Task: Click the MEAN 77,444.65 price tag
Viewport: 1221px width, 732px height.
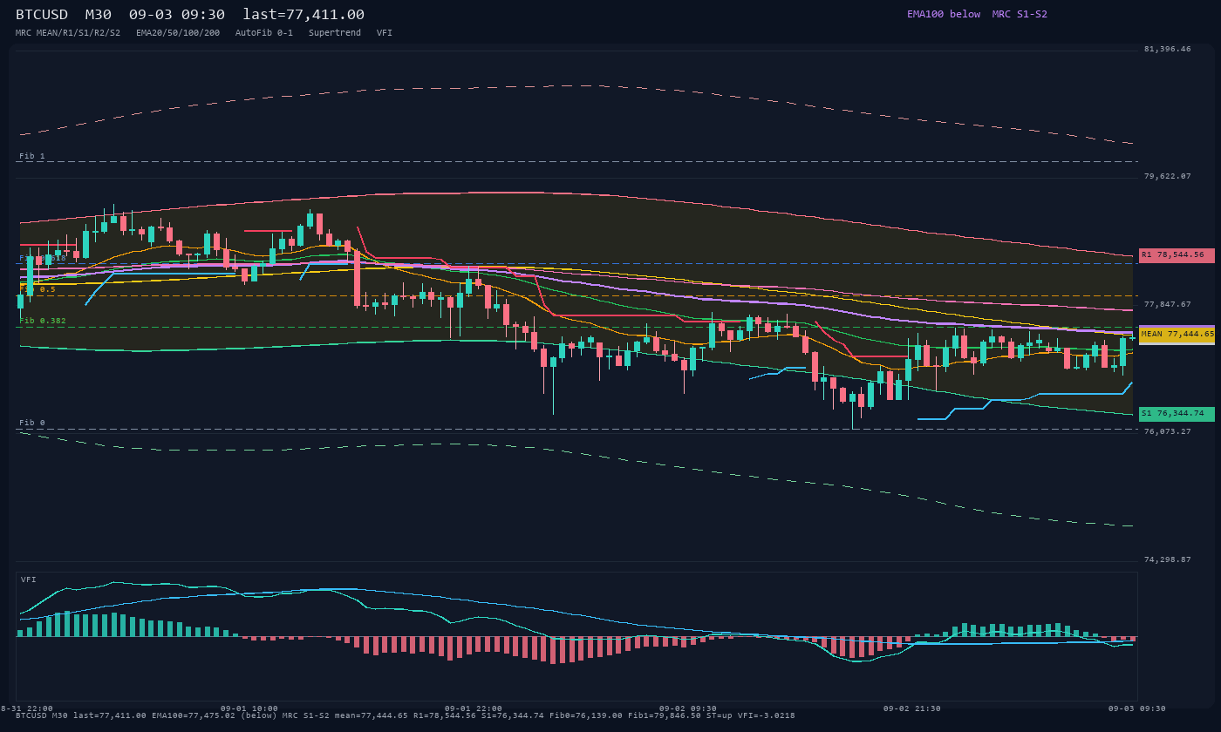Action: (1177, 334)
